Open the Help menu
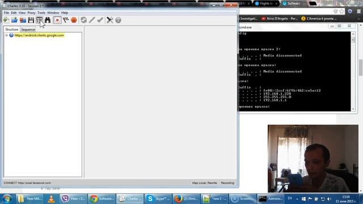 point(65,12)
